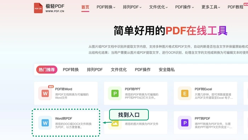Select the 热门推荐 category tab
Screen dimensions: 248x140
tap(47, 69)
